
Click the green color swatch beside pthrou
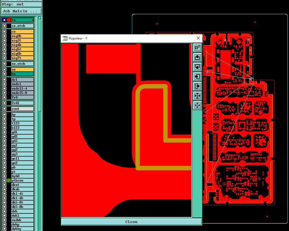[9, 180]
